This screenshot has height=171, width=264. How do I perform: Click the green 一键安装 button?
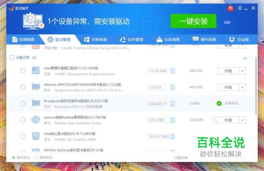(x=193, y=21)
